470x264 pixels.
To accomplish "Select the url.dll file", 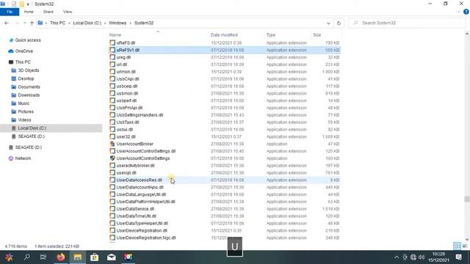I will (122, 65).
